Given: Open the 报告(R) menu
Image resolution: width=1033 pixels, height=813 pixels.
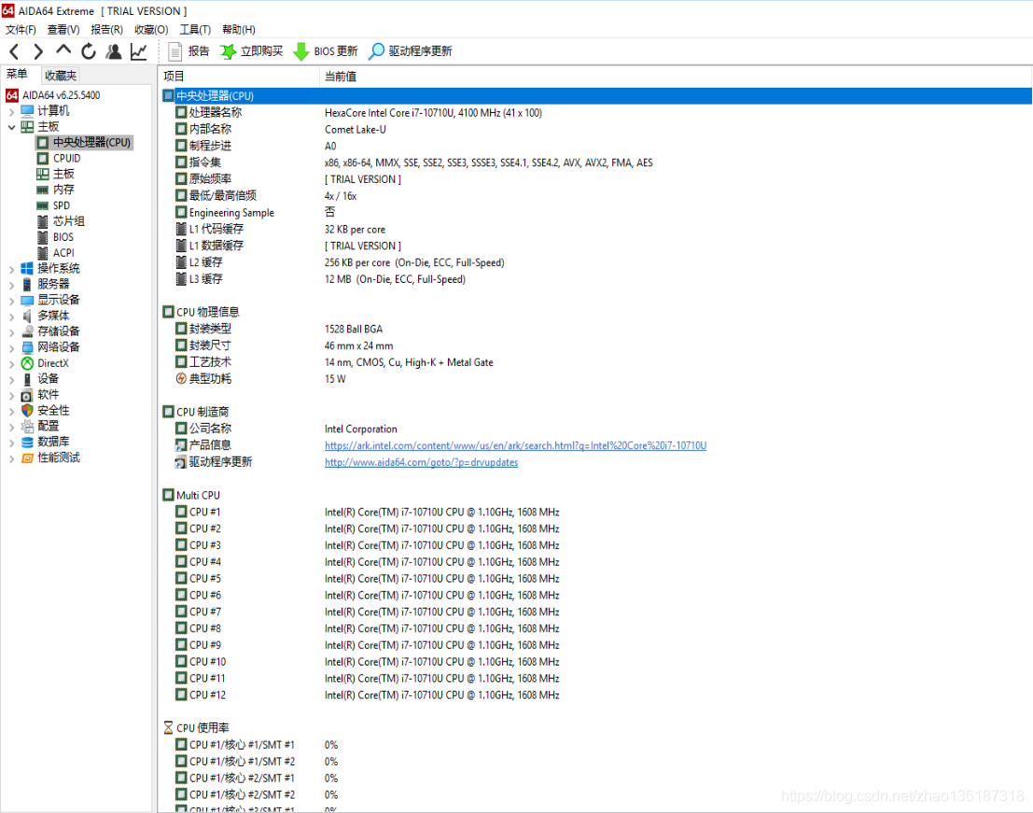Looking at the screenshot, I should click(x=106, y=30).
